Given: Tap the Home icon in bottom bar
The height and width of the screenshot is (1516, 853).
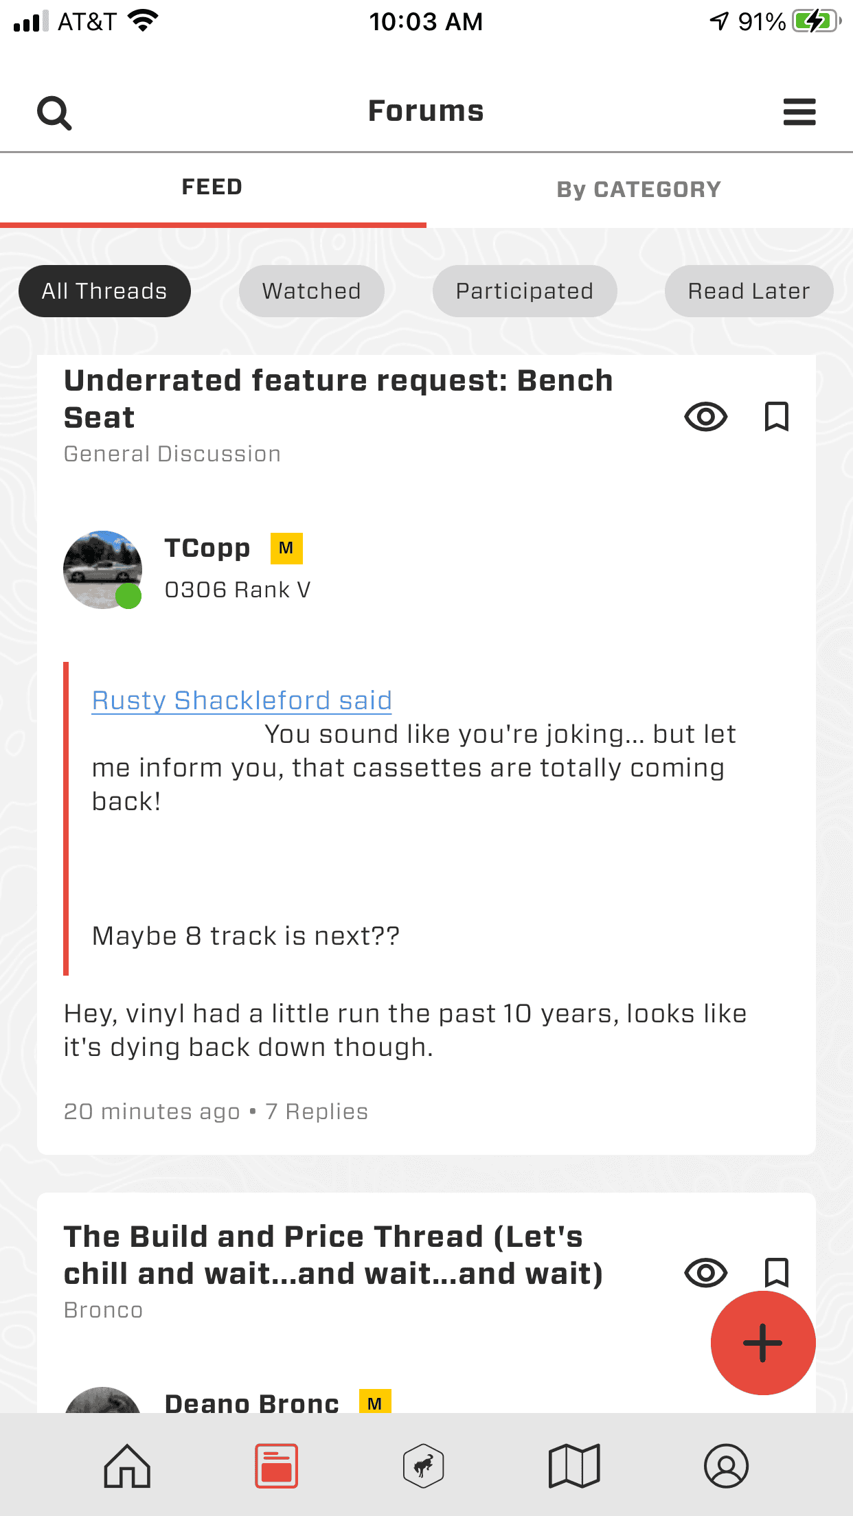Looking at the screenshot, I should click(127, 1466).
